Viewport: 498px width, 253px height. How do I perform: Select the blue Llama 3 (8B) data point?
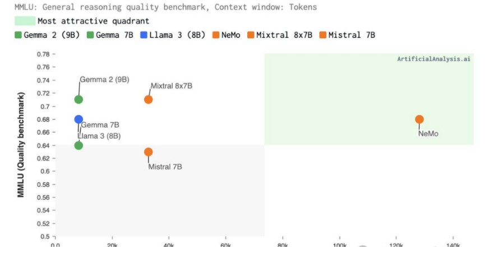tap(79, 119)
